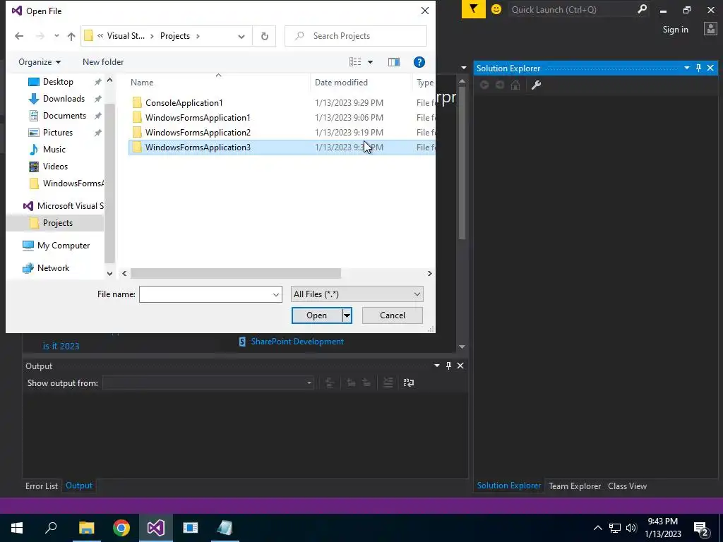Select Network in navigation pane
Image resolution: width=723 pixels, height=542 pixels.
pyautogui.click(x=53, y=268)
